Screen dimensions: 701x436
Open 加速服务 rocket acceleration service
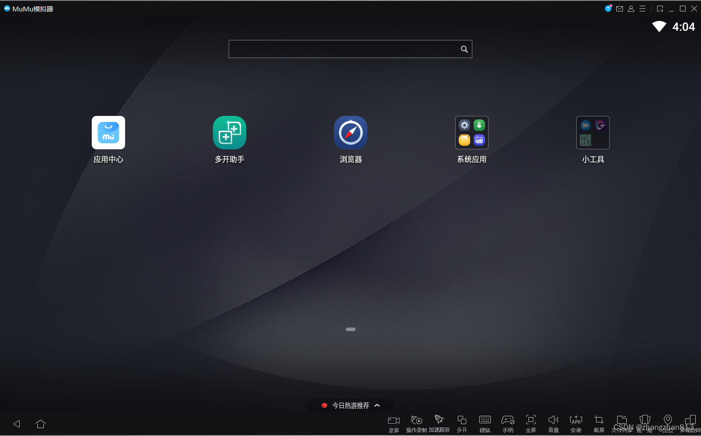pyautogui.click(x=439, y=424)
